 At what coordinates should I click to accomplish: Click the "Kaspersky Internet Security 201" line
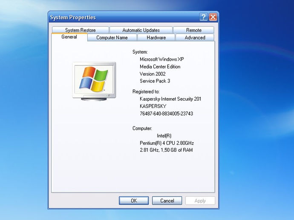coord(170,99)
